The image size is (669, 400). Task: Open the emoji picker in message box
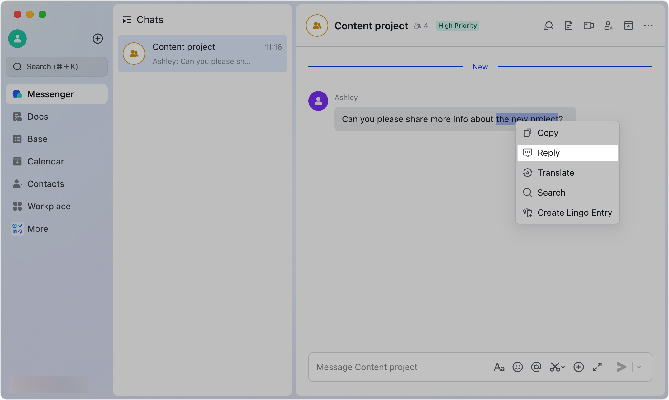coord(517,367)
